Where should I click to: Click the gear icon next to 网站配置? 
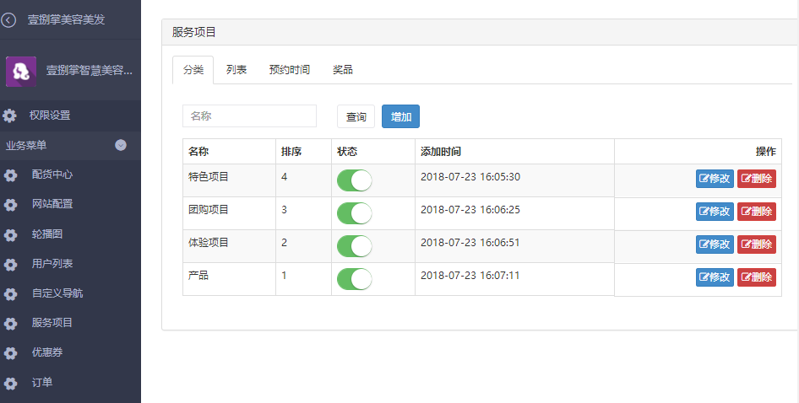[11, 205]
